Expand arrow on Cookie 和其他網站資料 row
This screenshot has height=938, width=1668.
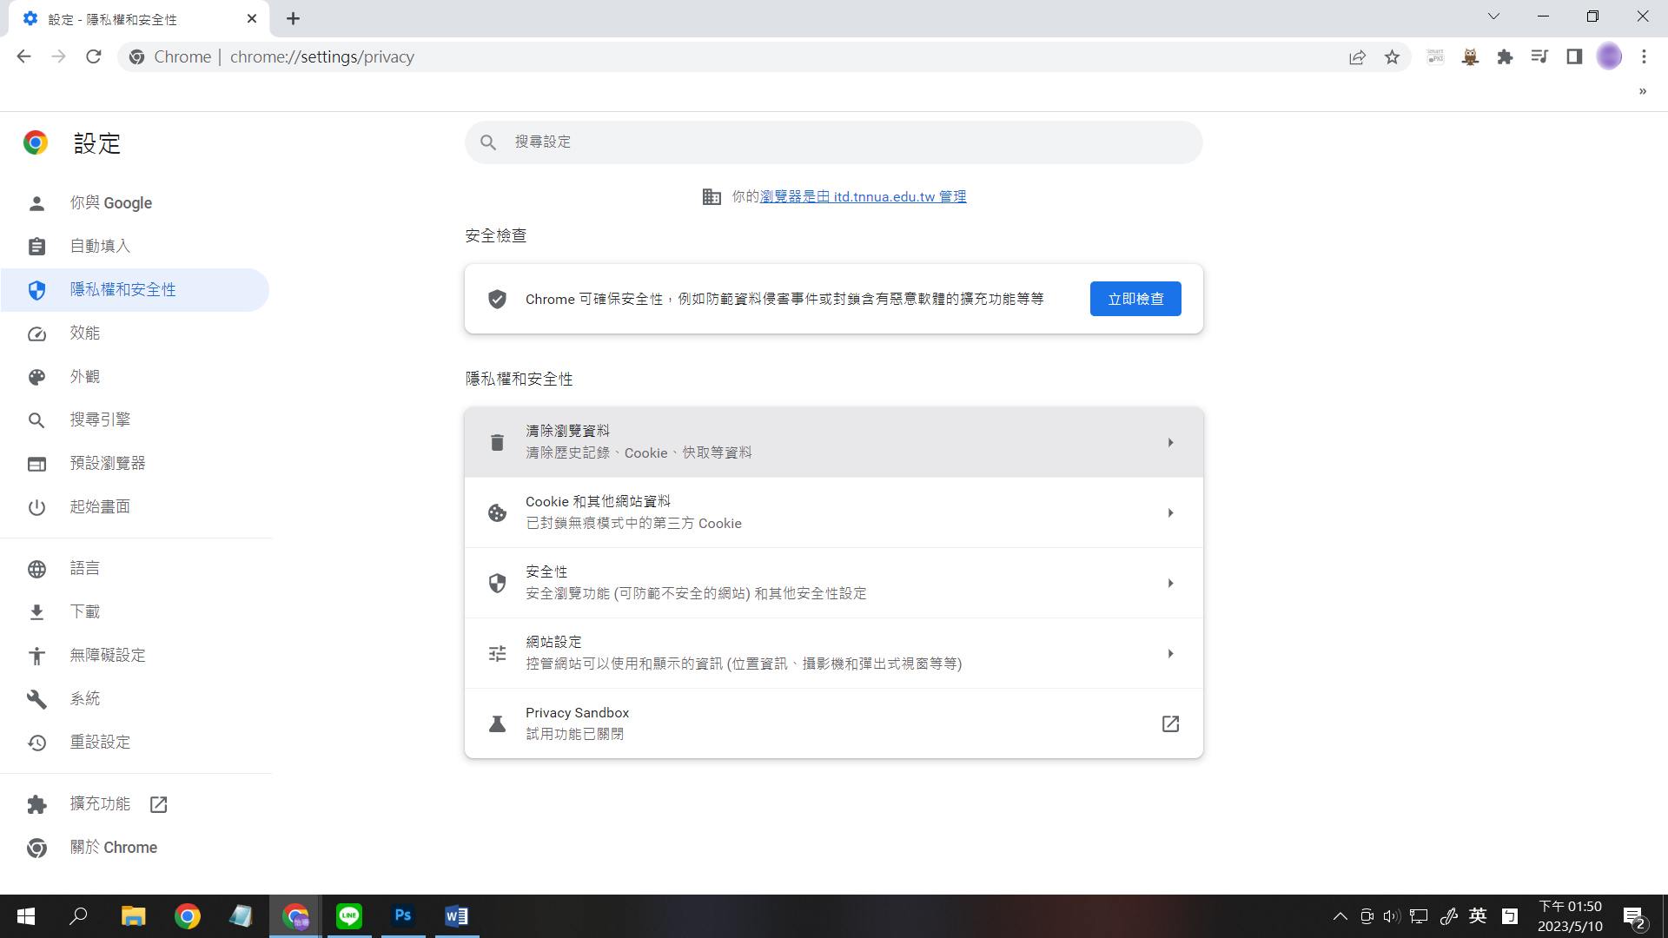1170,513
